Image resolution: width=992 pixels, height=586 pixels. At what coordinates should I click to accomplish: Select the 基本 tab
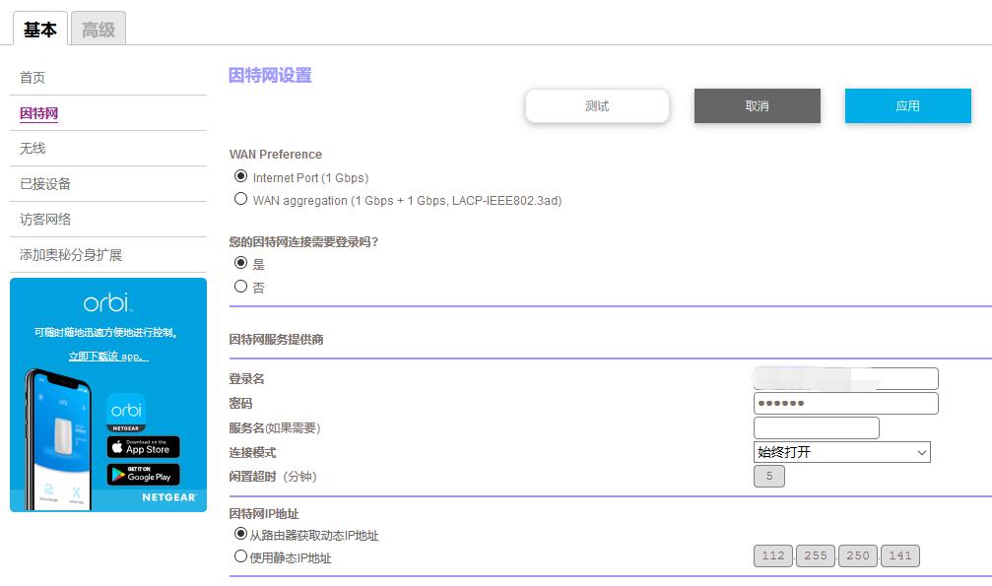pyautogui.click(x=39, y=30)
